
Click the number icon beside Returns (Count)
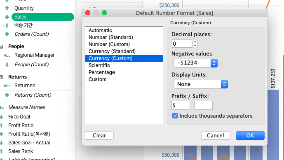click(7, 95)
